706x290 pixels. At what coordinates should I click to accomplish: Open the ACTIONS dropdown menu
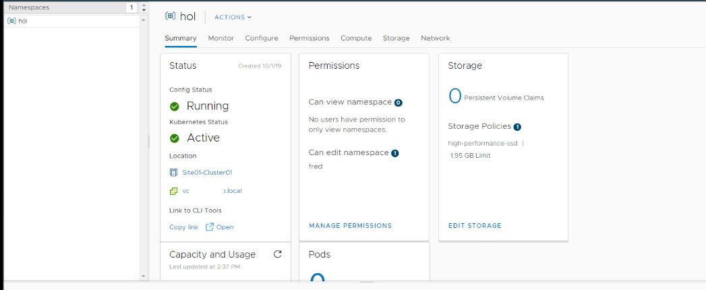click(233, 17)
